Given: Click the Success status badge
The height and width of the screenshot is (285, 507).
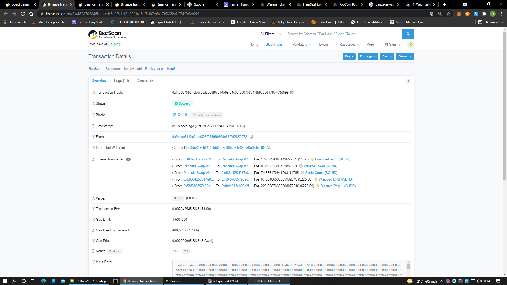Looking at the screenshot, I should pos(182,103).
